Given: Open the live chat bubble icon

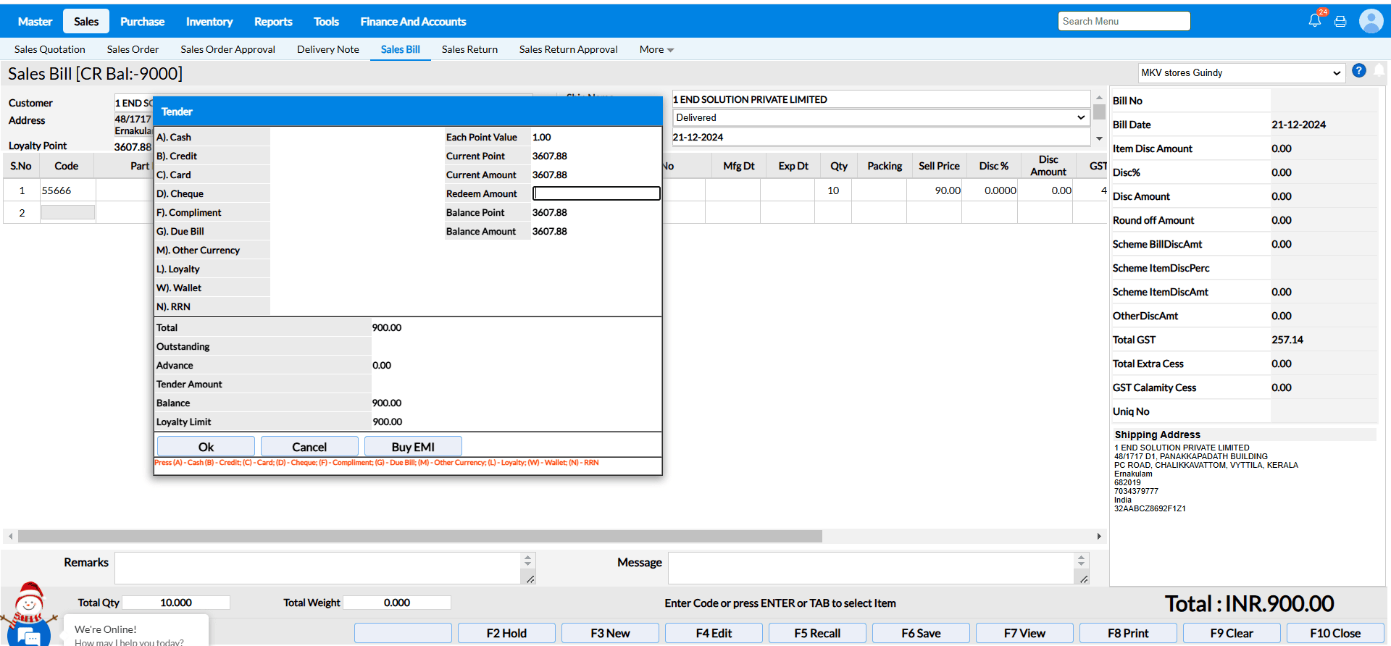Looking at the screenshot, I should (29, 635).
